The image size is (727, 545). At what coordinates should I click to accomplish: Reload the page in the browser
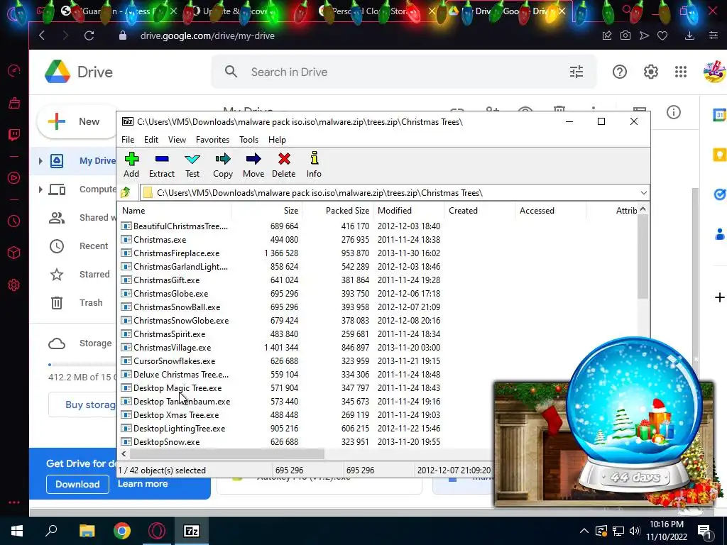(89, 35)
